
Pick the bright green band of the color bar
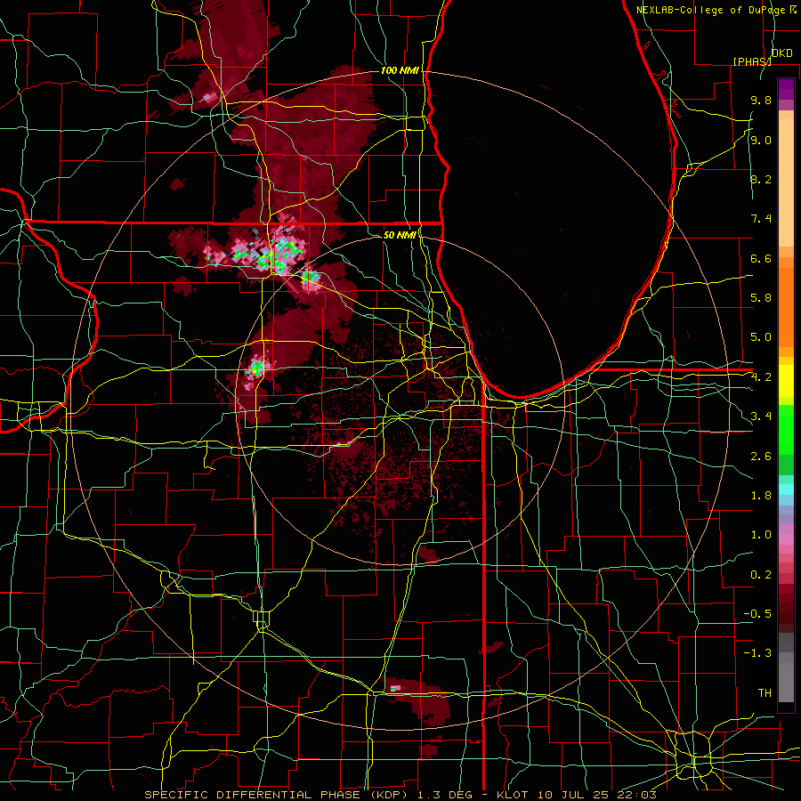pos(786,429)
